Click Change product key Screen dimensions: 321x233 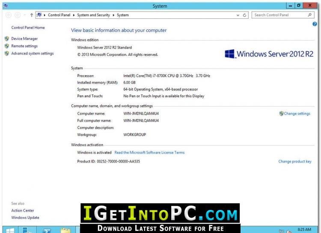295,162
